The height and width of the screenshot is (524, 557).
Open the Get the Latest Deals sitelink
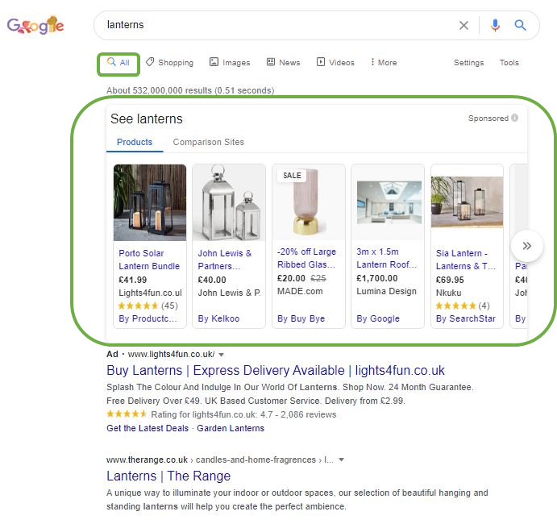[x=148, y=428]
